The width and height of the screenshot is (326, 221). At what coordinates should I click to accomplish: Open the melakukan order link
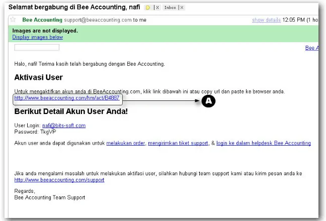click(126, 143)
